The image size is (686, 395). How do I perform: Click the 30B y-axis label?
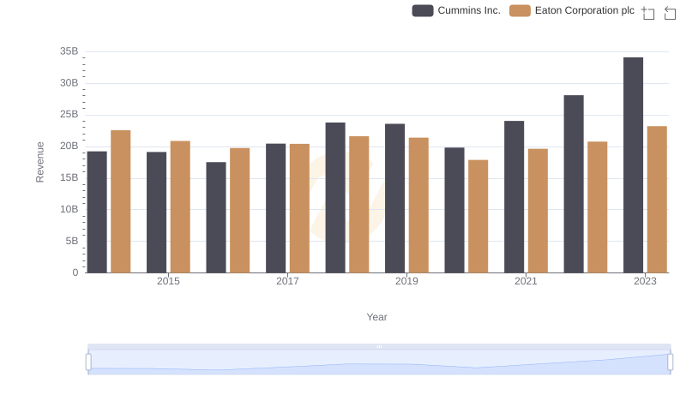click(x=69, y=83)
